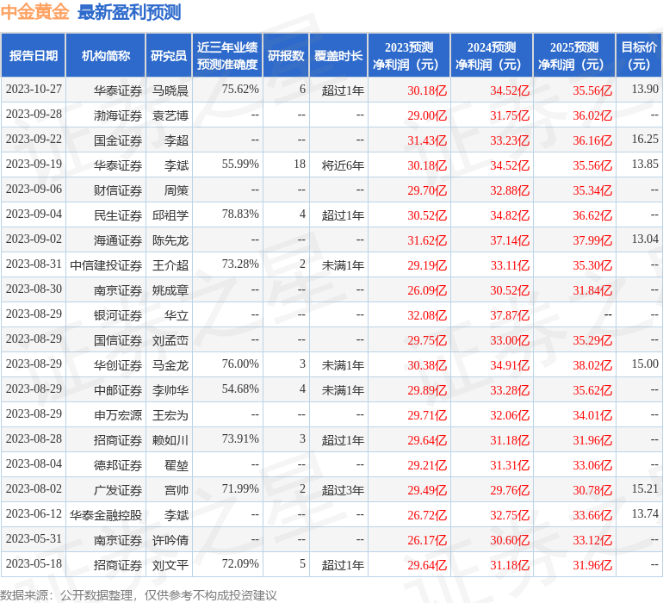The width and height of the screenshot is (663, 603).
Task: Select the 覆盖时长 column header
Action: [x=338, y=55]
